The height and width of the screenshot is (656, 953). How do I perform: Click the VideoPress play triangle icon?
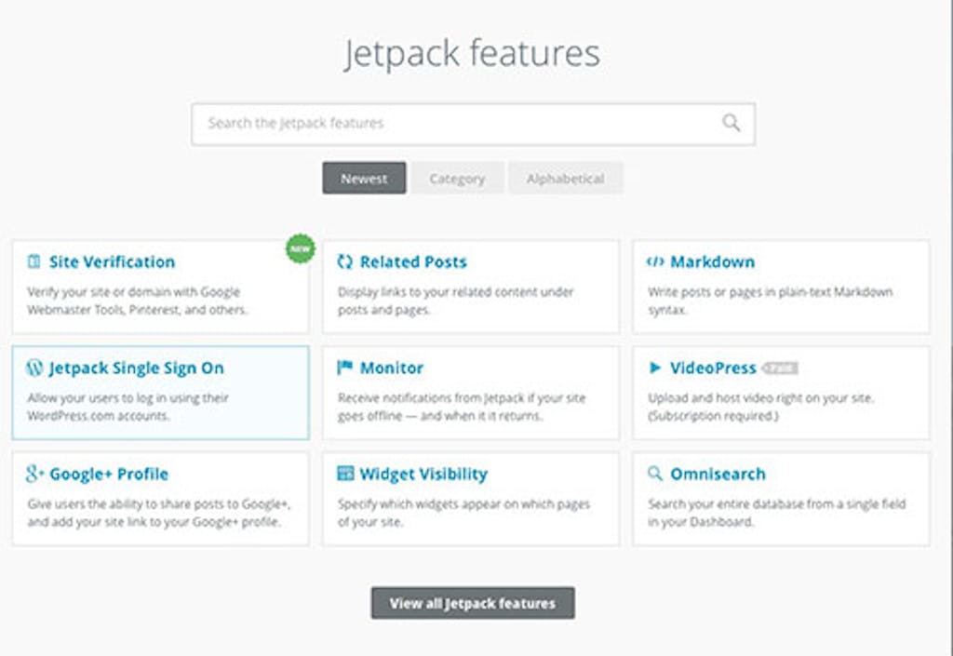[656, 368]
